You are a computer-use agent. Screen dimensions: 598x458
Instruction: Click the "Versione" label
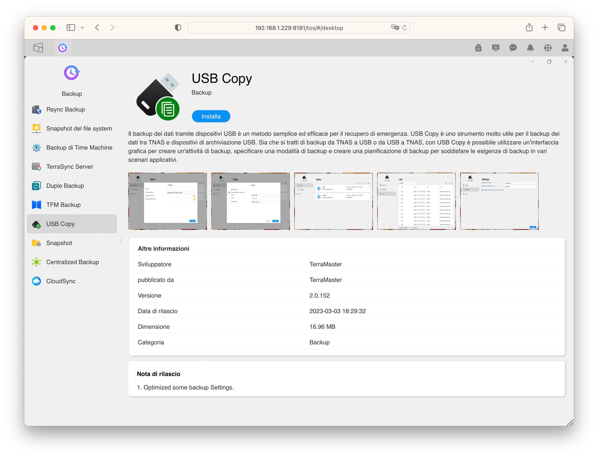coord(149,296)
